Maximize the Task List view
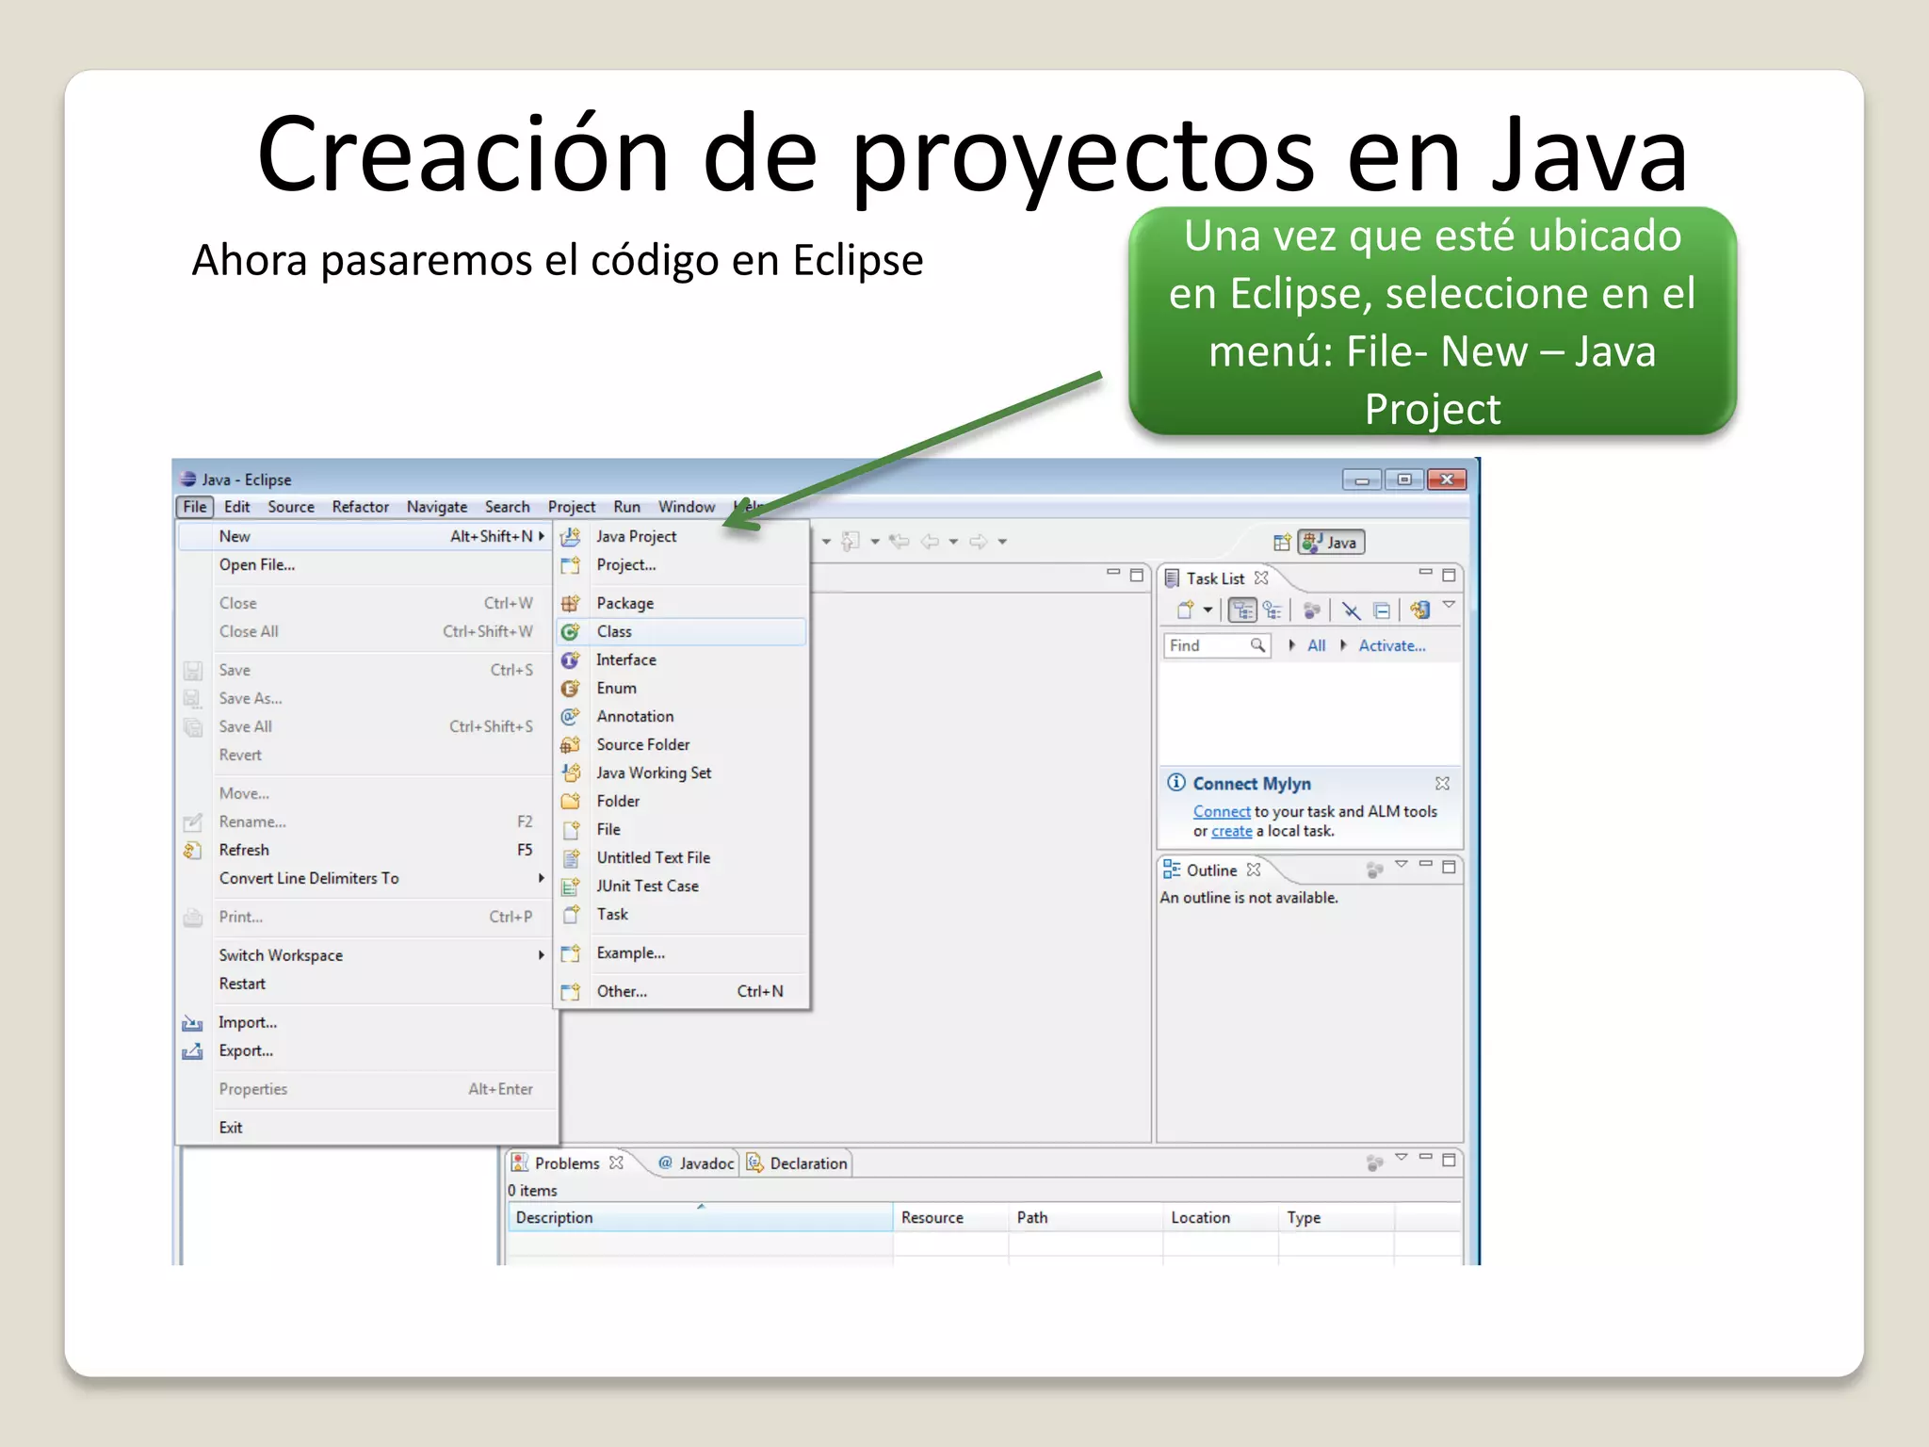Viewport: 1929px width, 1447px height. click(x=1449, y=575)
